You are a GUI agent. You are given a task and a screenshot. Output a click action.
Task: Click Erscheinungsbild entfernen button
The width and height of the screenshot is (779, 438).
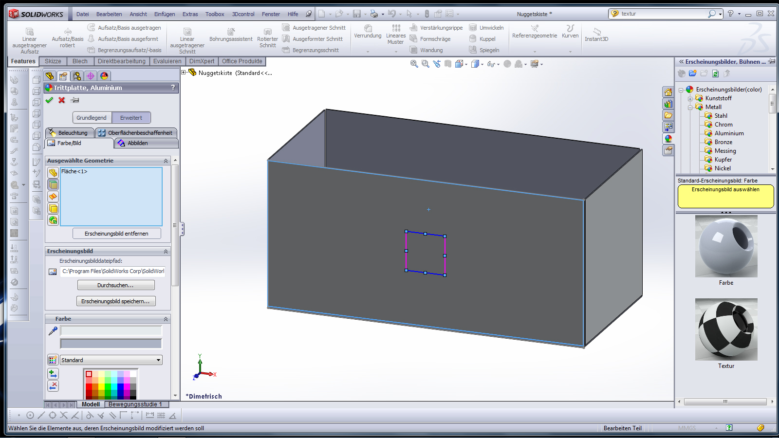(116, 234)
